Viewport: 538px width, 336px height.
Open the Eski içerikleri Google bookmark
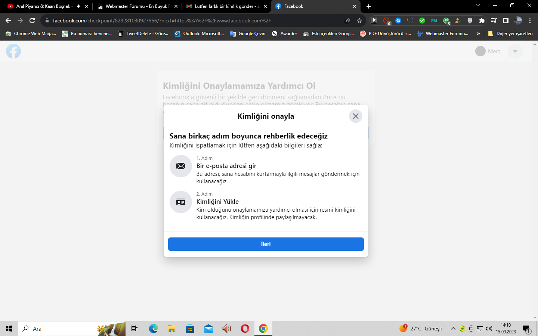(x=328, y=34)
